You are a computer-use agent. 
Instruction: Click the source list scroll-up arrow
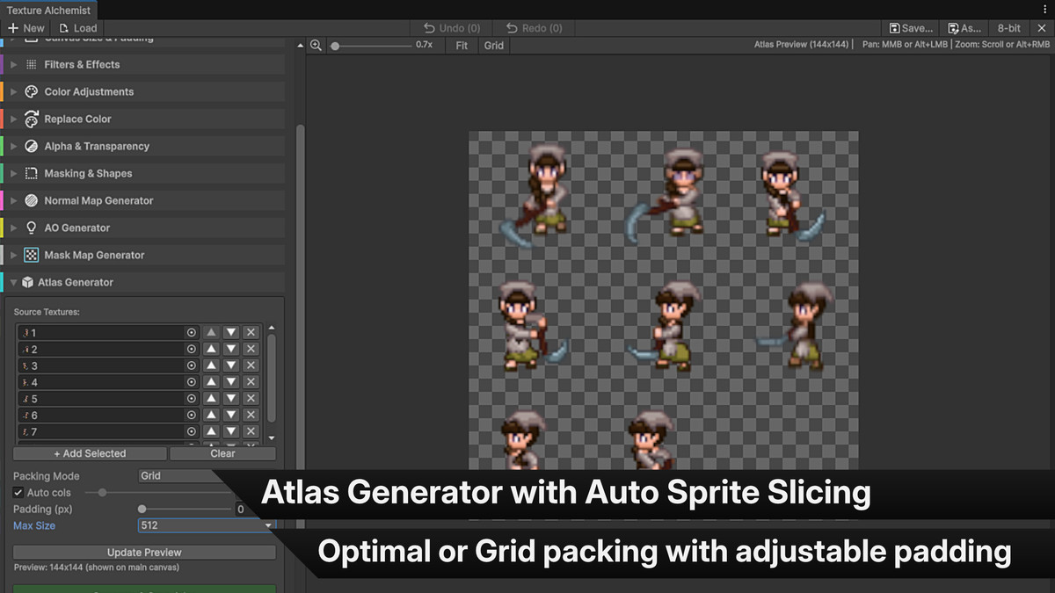click(x=272, y=328)
